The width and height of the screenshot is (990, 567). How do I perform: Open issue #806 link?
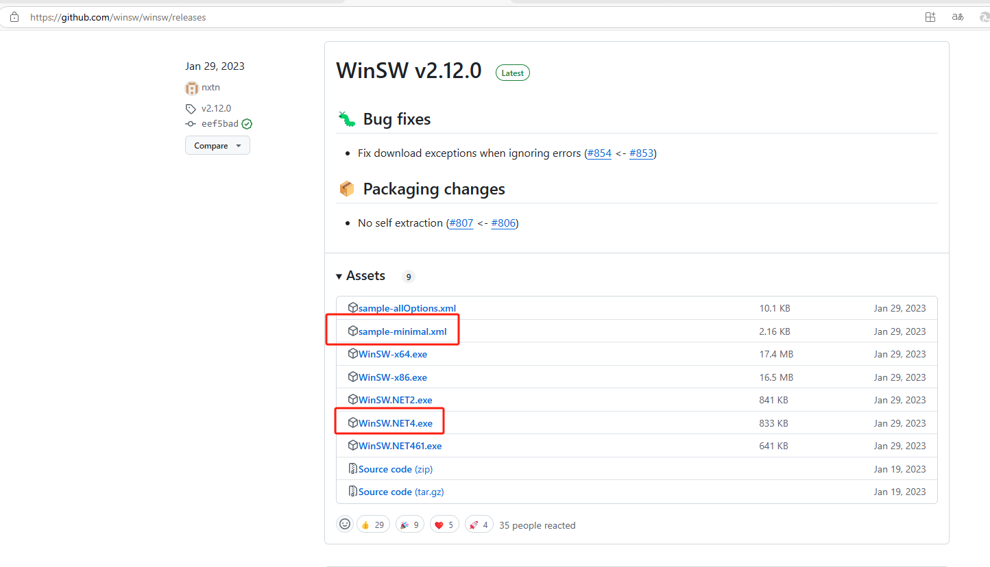click(503, 223)
